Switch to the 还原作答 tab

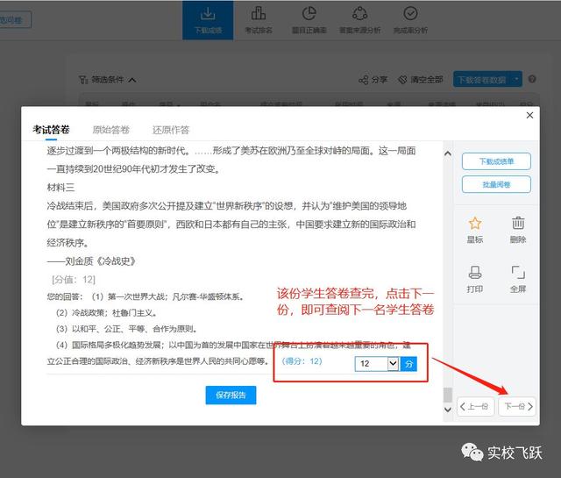pyautogui.click(x=171, y=130)
